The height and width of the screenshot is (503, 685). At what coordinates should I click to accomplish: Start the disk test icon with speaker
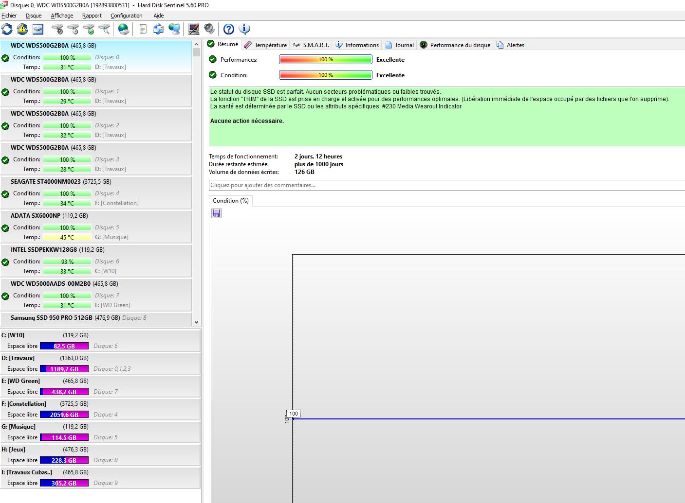tap(57, 29)
